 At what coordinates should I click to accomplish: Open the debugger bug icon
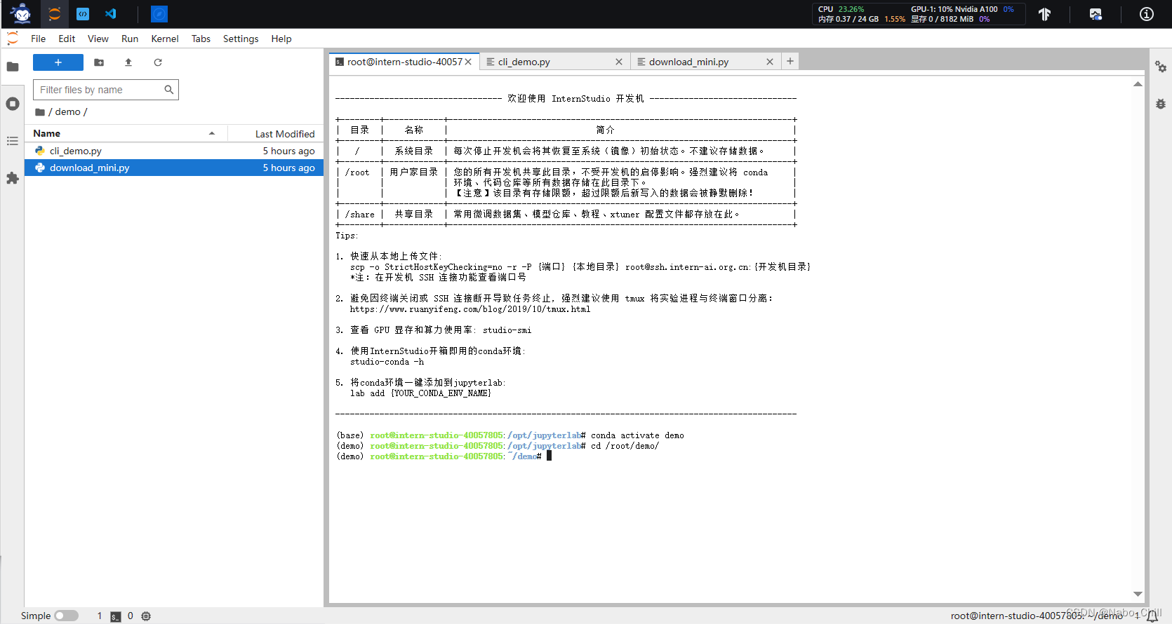tap(1161, 104)
